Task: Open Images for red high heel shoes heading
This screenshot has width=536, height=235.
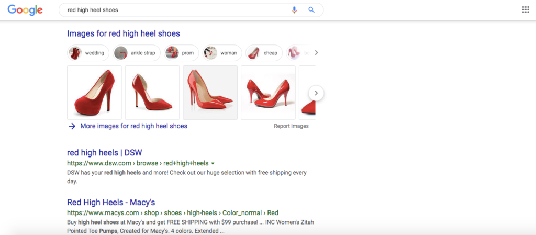Action: 124,33
